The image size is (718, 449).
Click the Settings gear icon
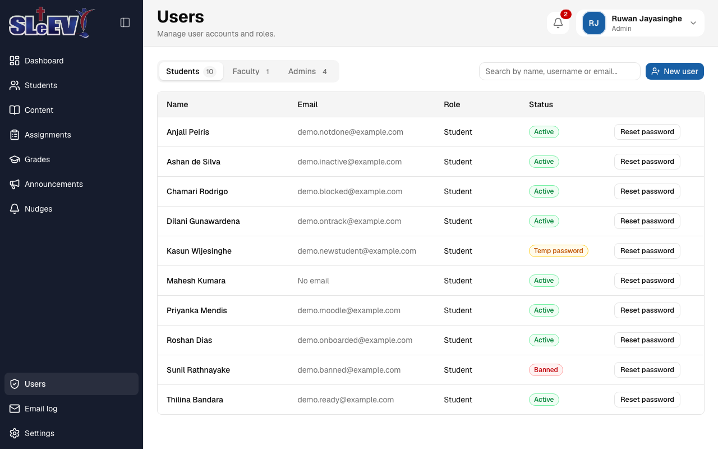pos(15,433)
